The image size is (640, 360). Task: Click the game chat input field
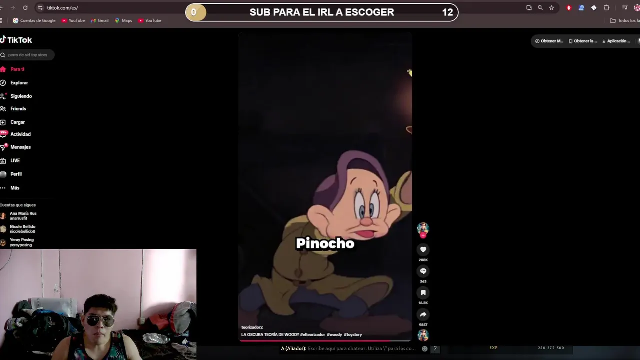coord(362,349)
